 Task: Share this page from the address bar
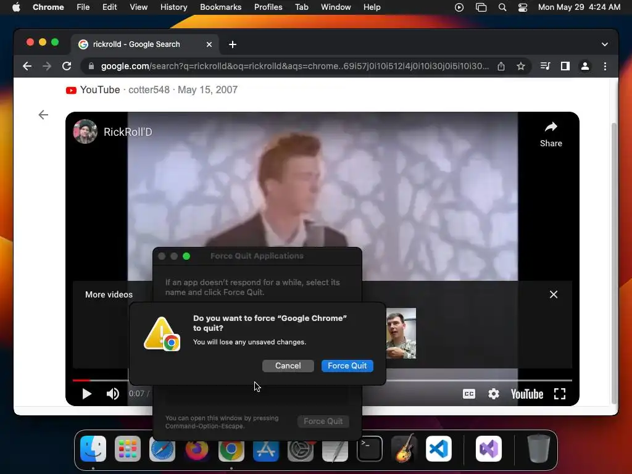(x=501, y=66)
